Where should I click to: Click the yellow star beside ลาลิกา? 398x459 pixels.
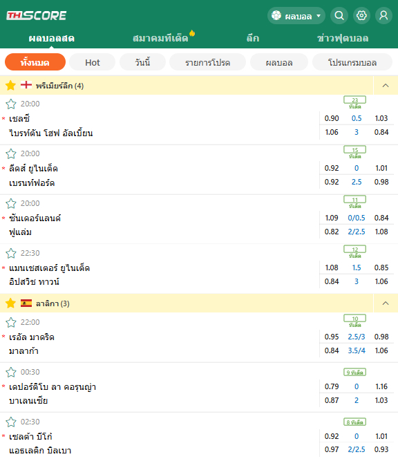click(10, 303)
